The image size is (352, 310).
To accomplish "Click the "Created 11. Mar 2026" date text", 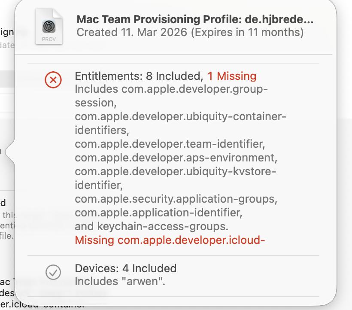I will point(132,32).
